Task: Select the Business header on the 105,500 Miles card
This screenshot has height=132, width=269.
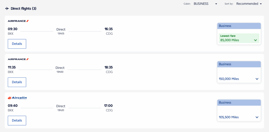Action: (239, 103)
